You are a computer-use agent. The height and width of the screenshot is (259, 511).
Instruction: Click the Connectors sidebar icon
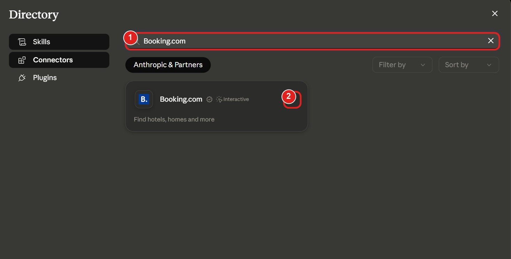point(22,60)
